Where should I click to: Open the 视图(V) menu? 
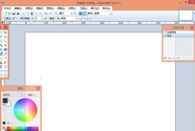[x=29, y=8]
